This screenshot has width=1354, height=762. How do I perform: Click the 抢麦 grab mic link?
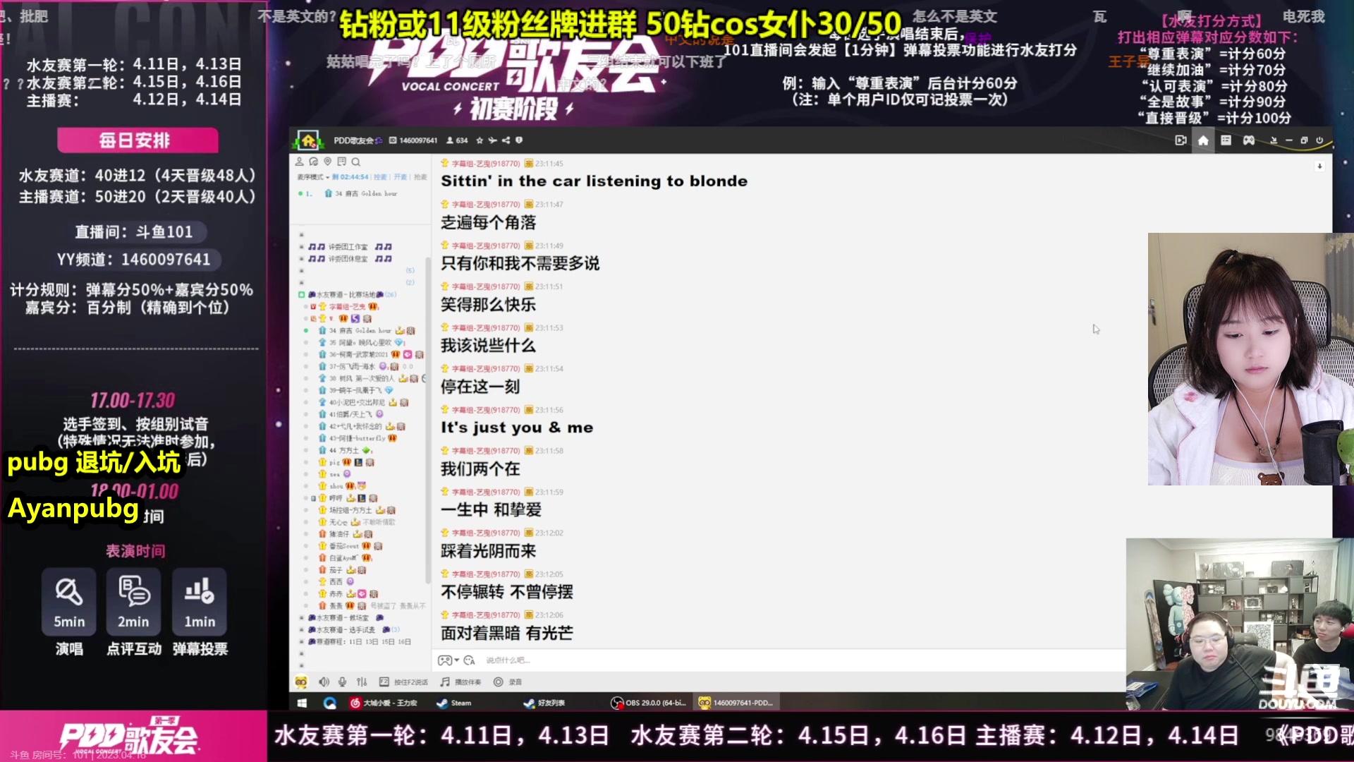420,177
